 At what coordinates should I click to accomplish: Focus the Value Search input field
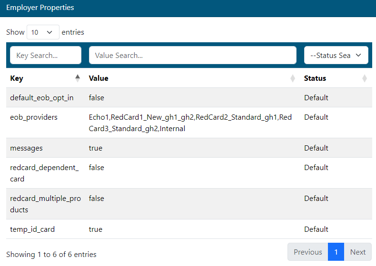(193, 55)
